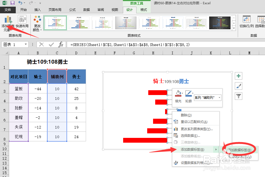Click the Save icon in quick access toolbar

coord(13,3)
